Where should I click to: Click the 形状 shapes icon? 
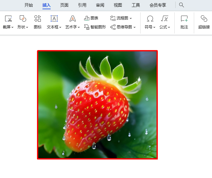coord(23,19)
